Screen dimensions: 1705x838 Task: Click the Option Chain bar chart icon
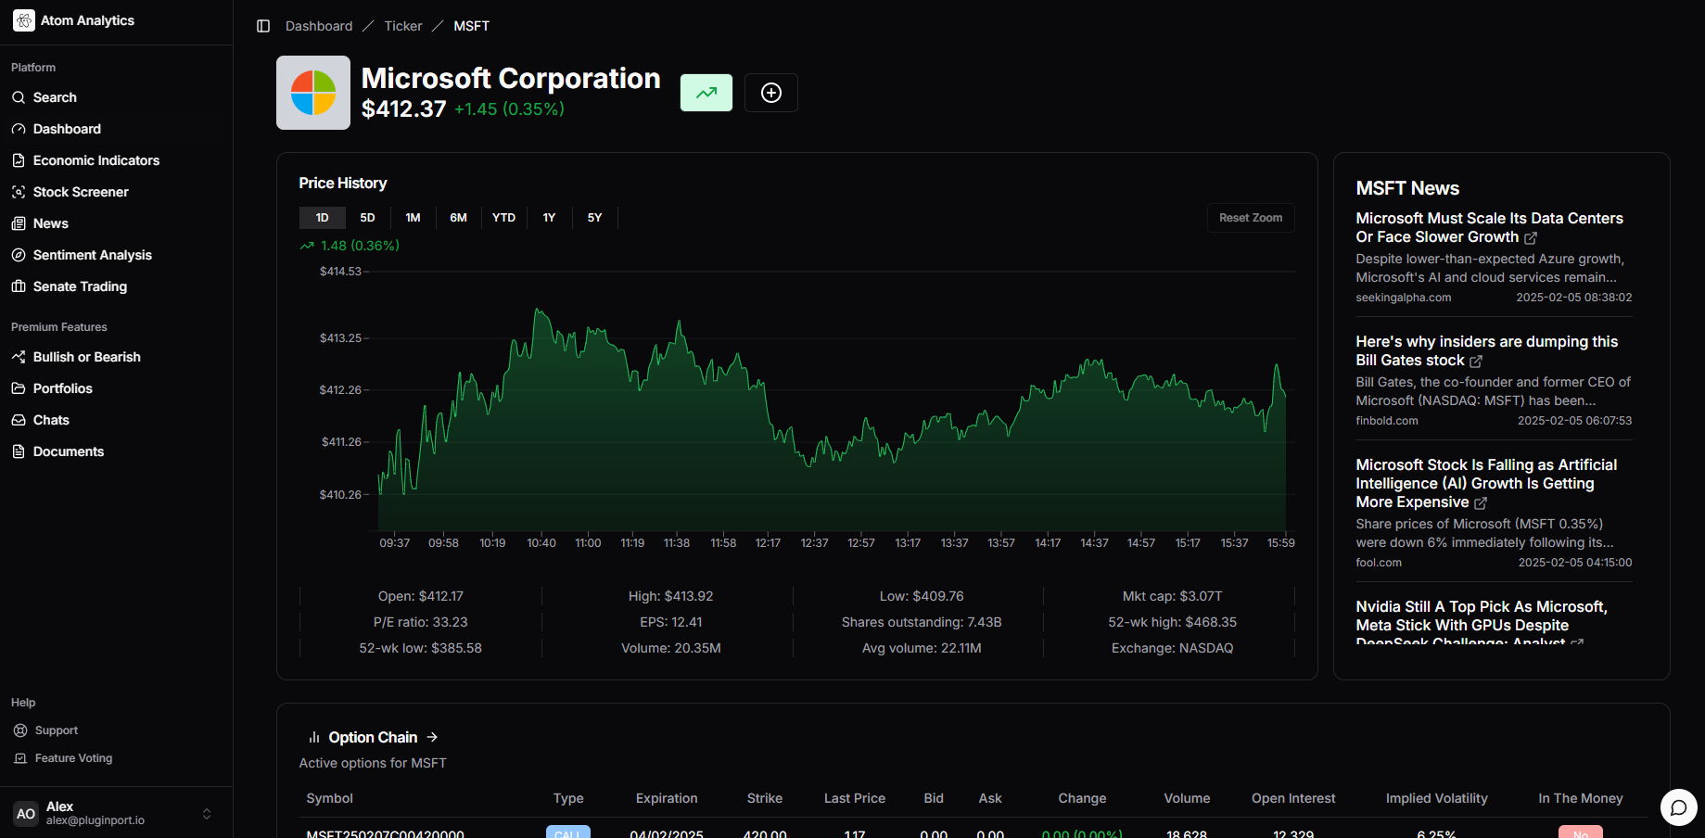(314, 738)
